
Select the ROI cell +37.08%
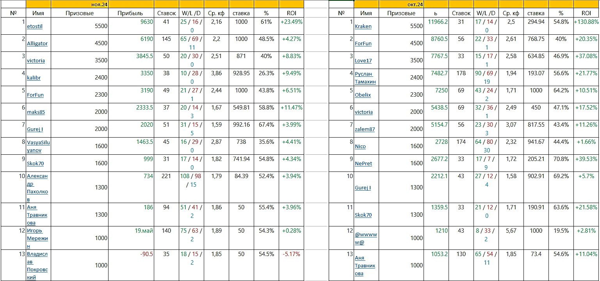click(x=586, y=60)
